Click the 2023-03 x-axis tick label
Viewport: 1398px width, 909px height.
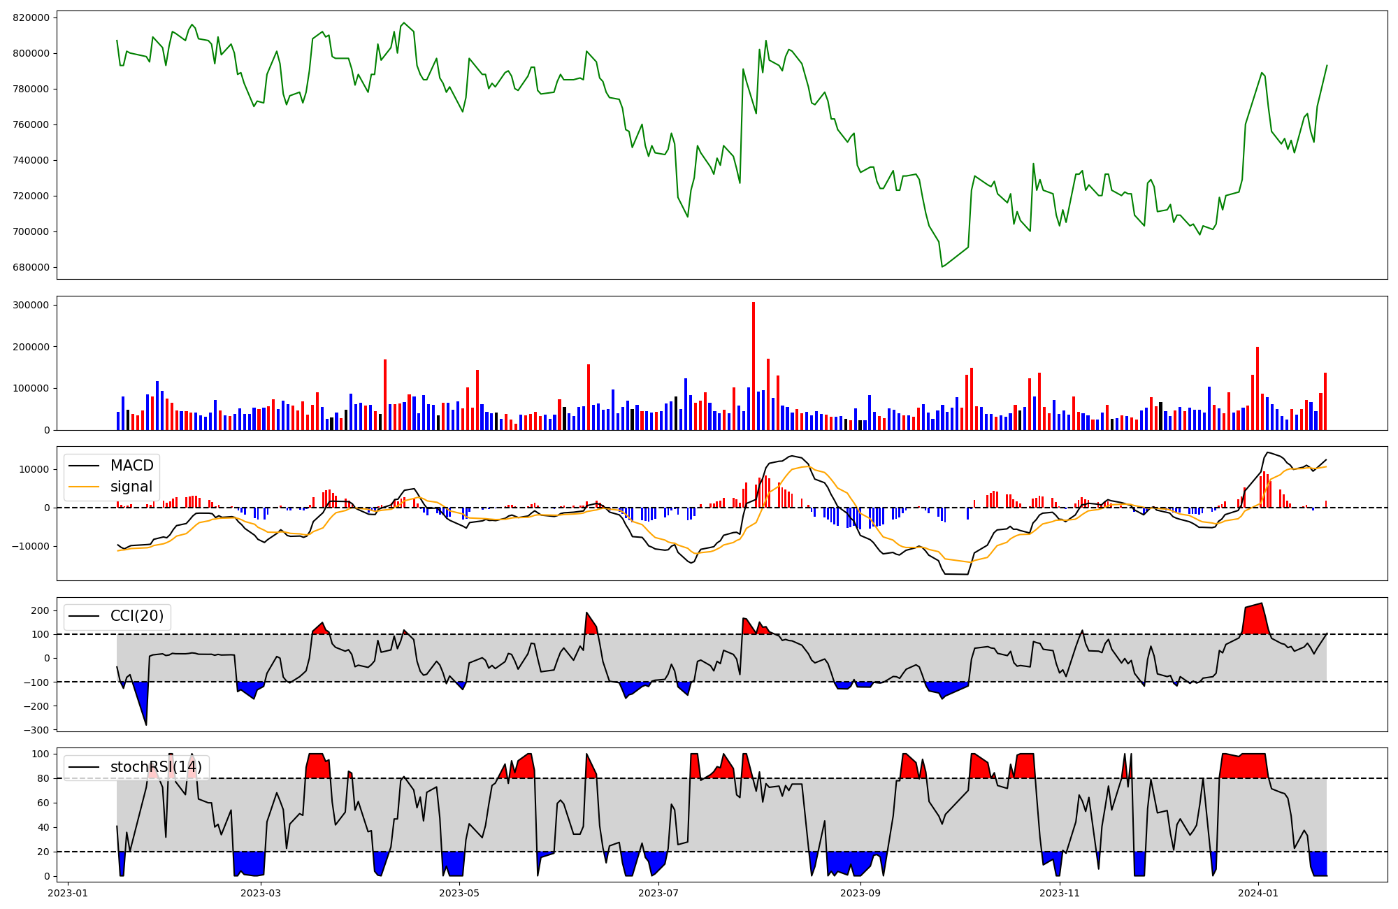pyautogui.click(x=260, y=893)
